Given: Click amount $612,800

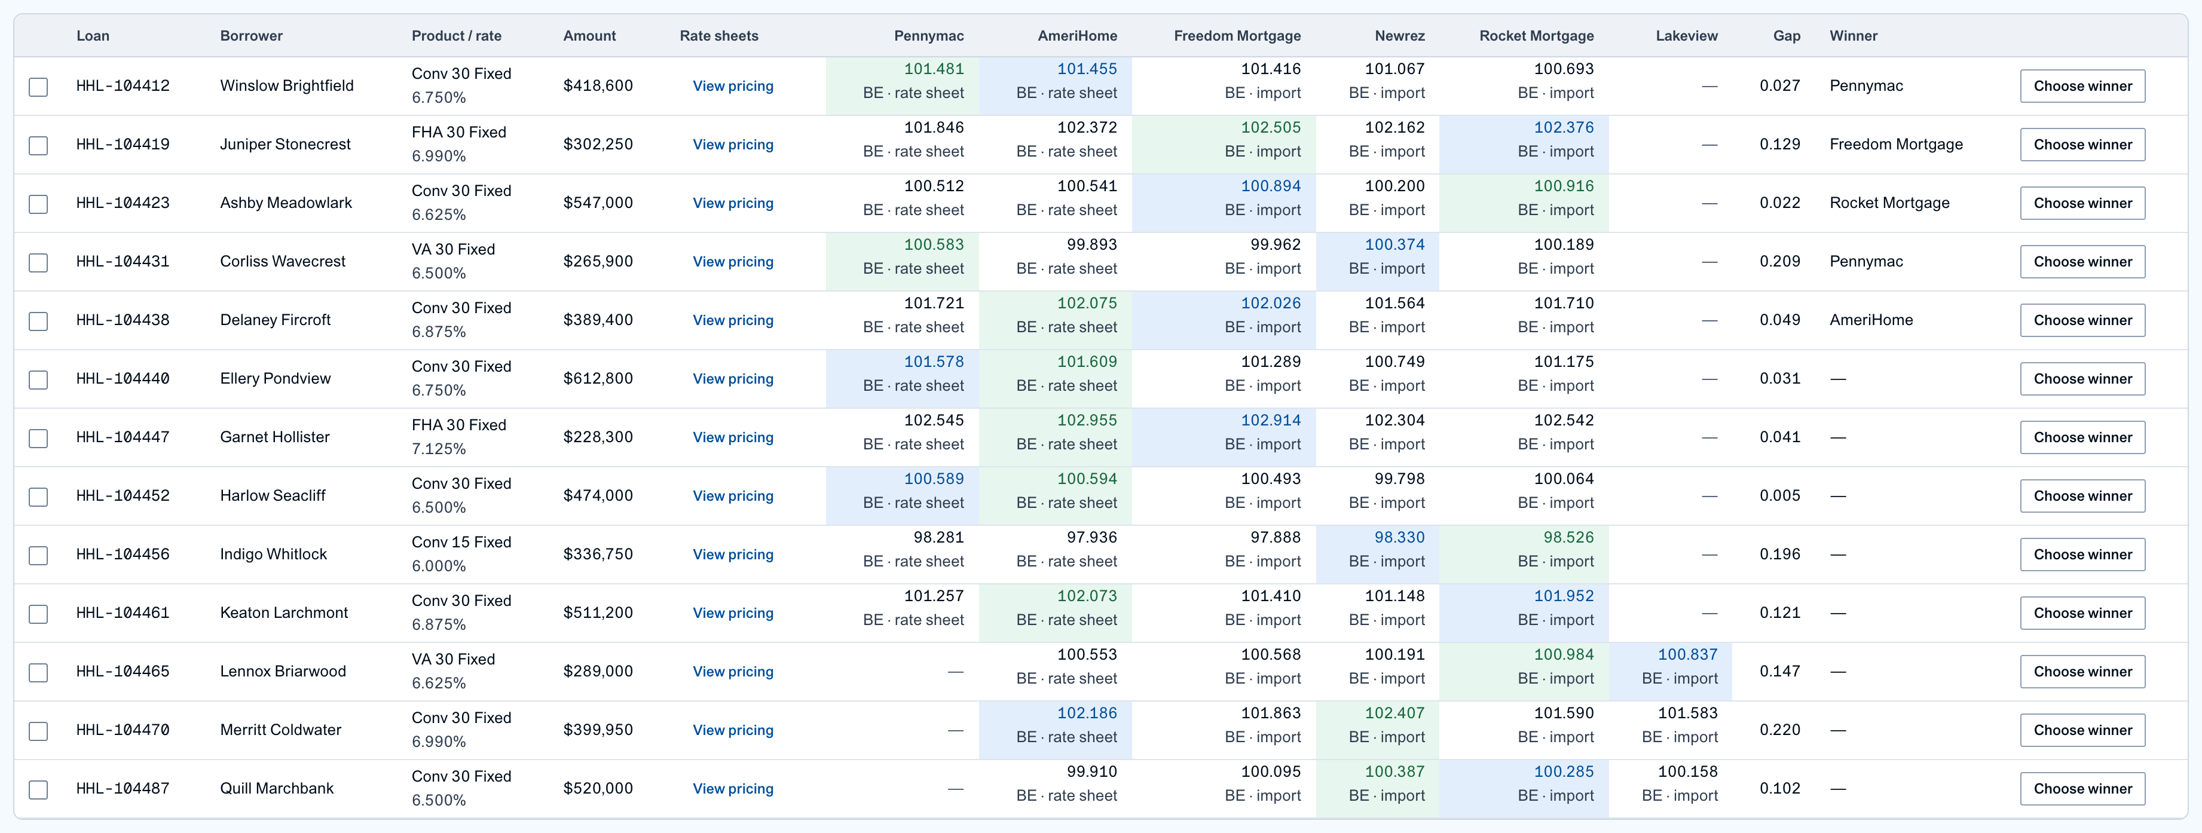Looking at the screenshot, I should point(598,378).
